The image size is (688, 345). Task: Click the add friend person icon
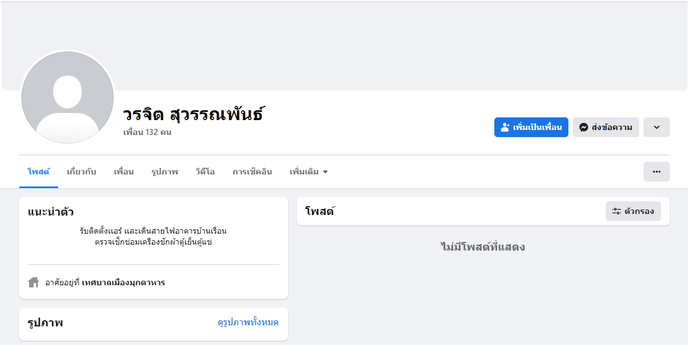click(505, 127)
